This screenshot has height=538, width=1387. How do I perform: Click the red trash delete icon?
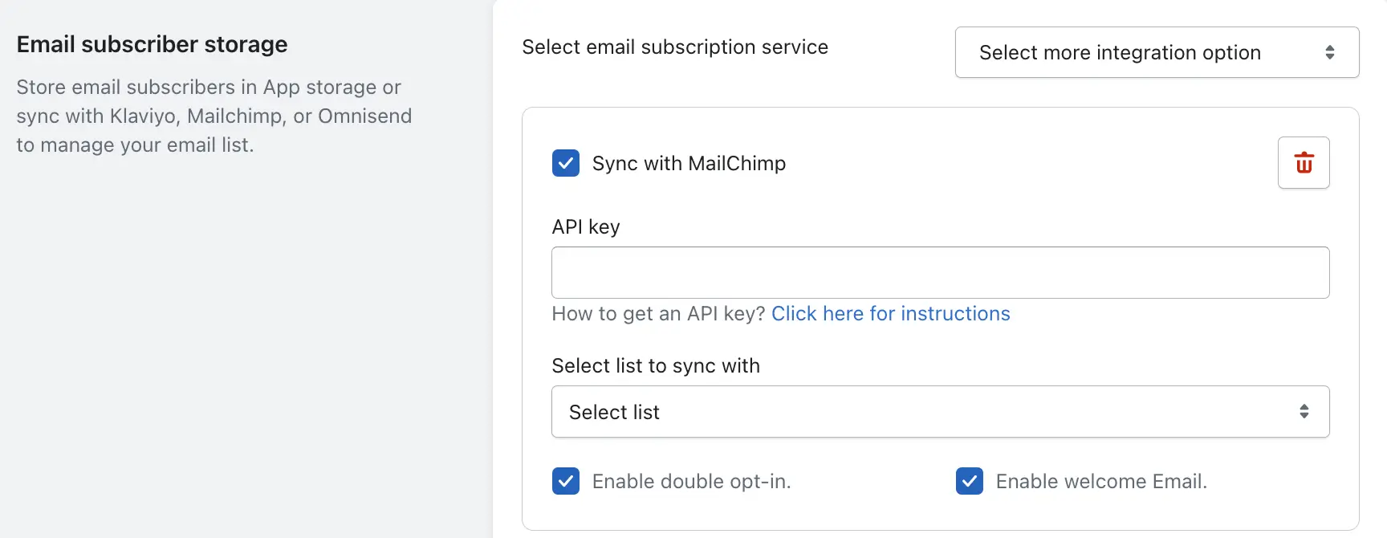pos(1304,163)
